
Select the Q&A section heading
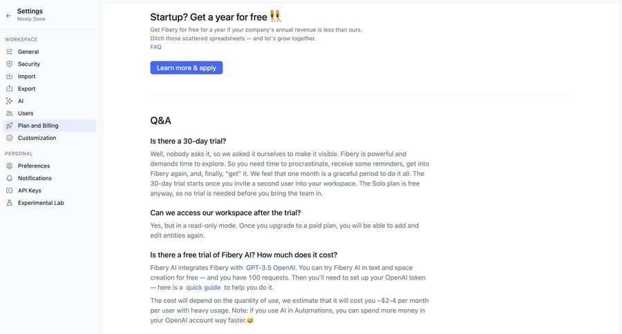160,120
